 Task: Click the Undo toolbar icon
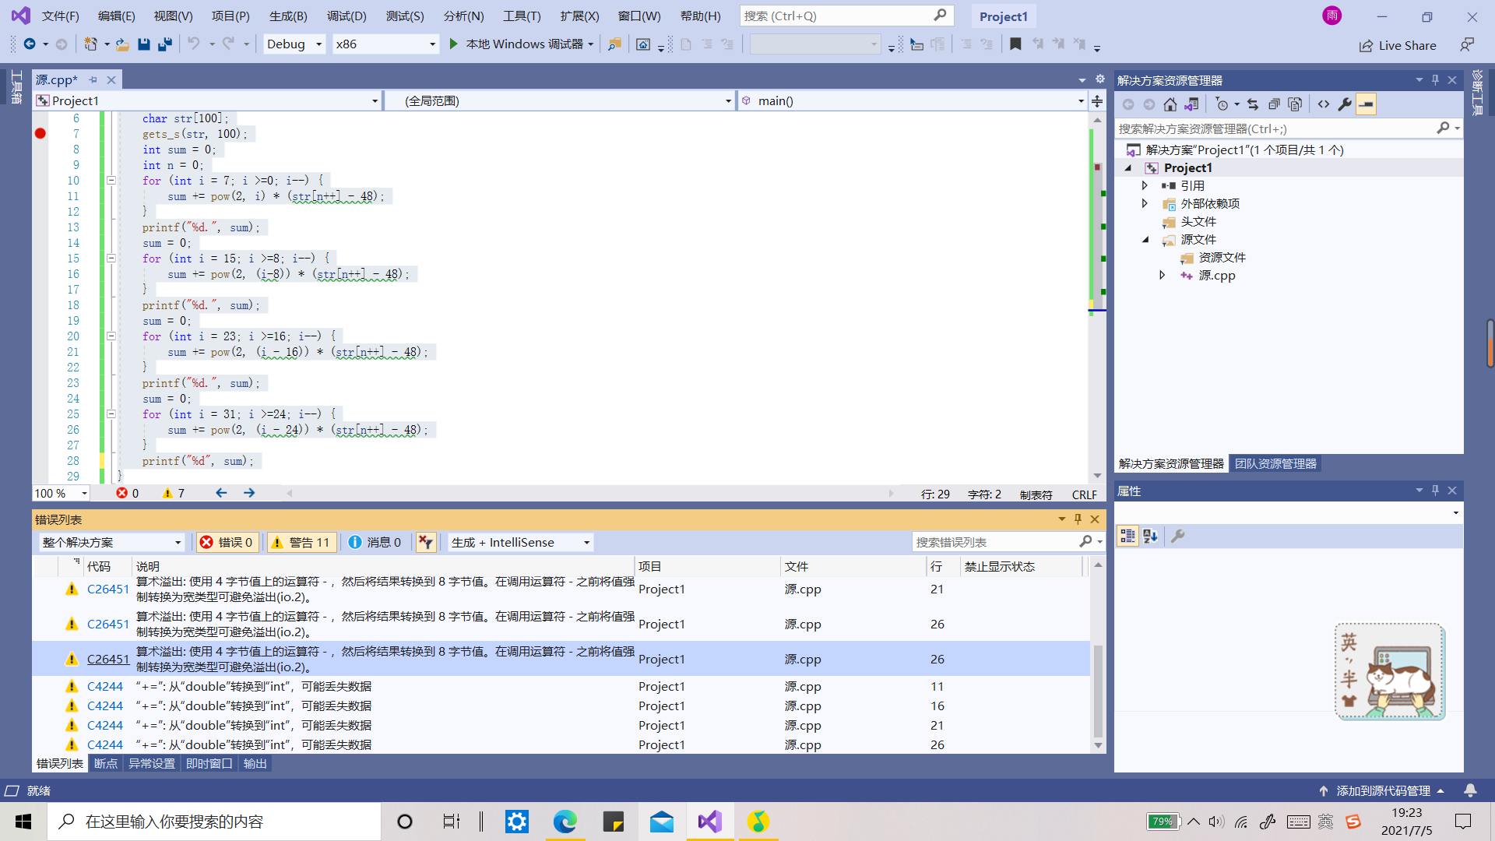coord(194,44)
